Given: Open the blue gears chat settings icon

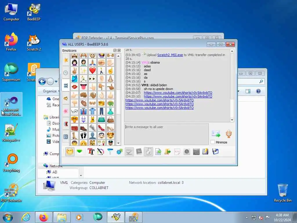Looking at the screenshot, I should [x=119, y=152].
